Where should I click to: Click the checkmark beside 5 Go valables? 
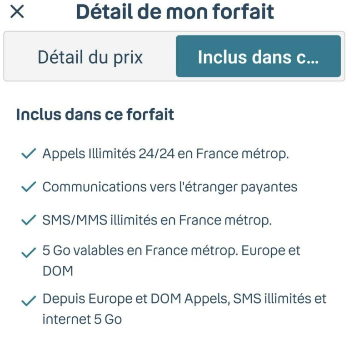click(x=29, y=253)
